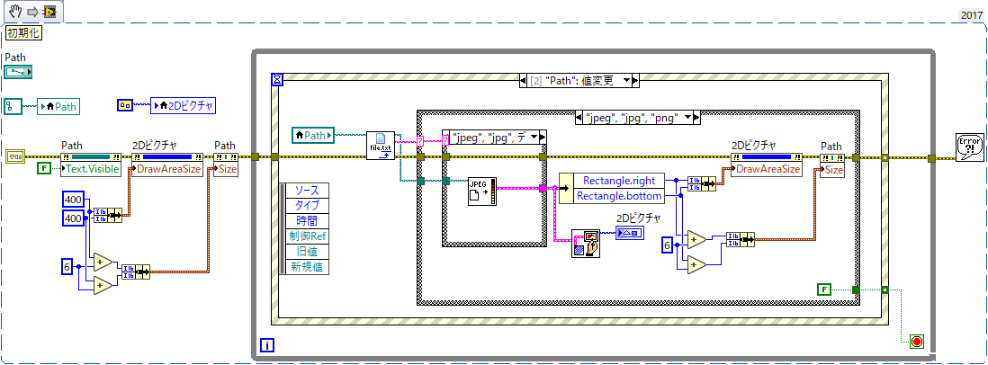Open event case dropdown '"Path": 値変更'
Image resolution: width=988 pixels, height=365 pixels.
(626, 80)
